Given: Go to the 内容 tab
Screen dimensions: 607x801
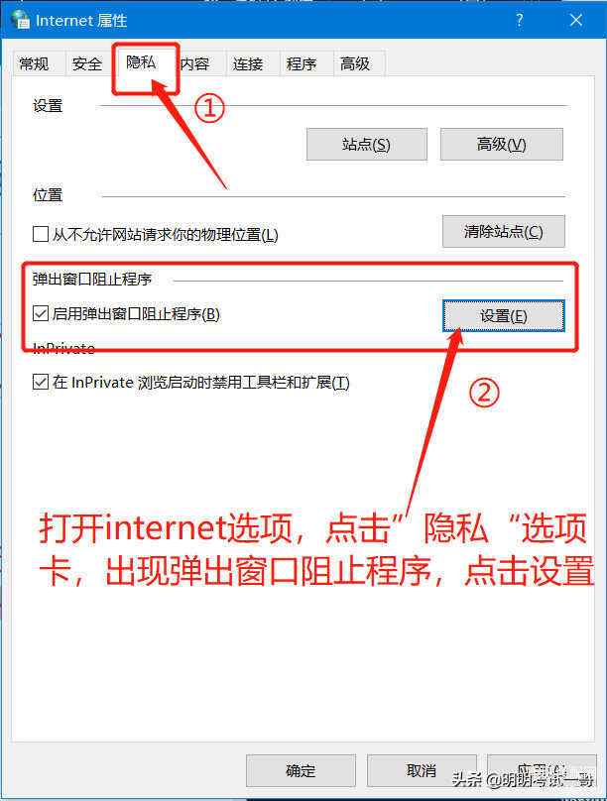Looking at the screenshot, I should point(194,63).
